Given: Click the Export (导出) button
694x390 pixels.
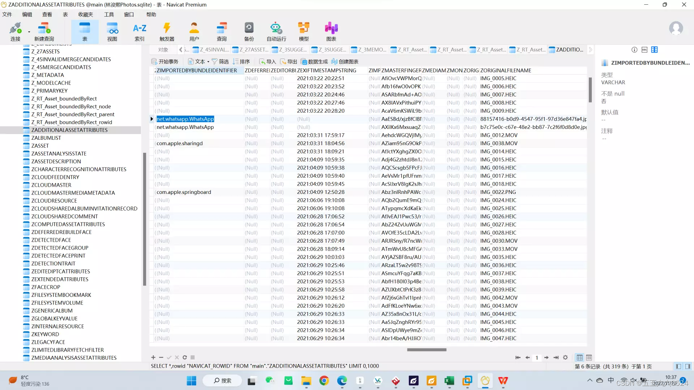Looking at the screenshot, I should (x=288, y=62).
